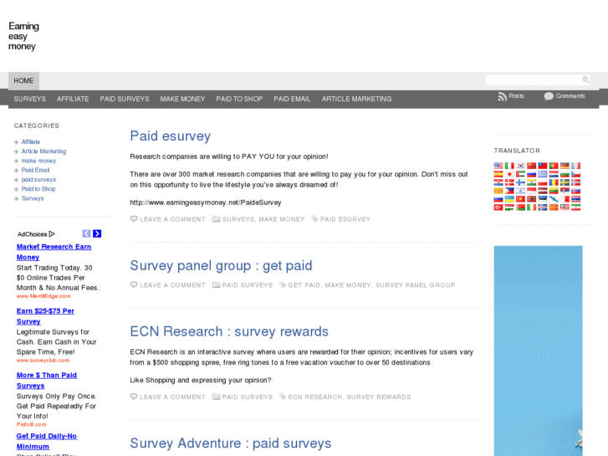The image size is (608, 456).
Task: Click the blue banner ad image
Action: 539,351
